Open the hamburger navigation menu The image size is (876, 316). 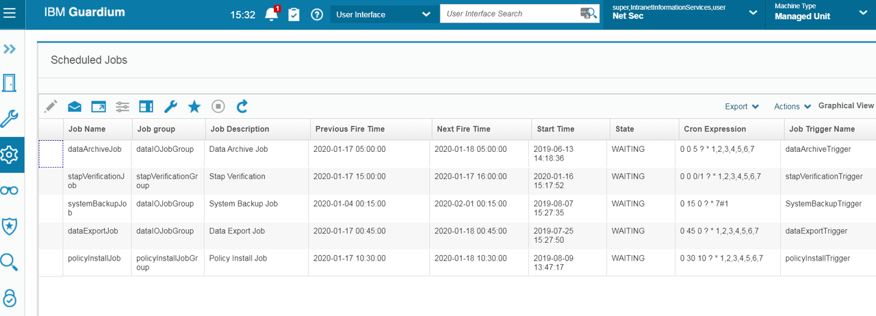pyautogui.click(x=10, y=14)
